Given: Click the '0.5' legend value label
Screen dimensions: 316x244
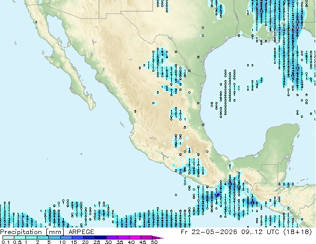Looking at the screenshot, I should (17, 242).
